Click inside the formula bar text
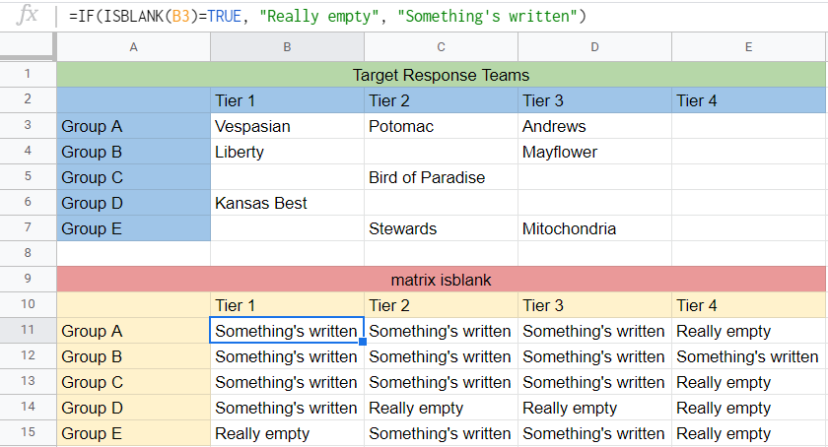Screen dimensions: 828x447 pos(327,17)
